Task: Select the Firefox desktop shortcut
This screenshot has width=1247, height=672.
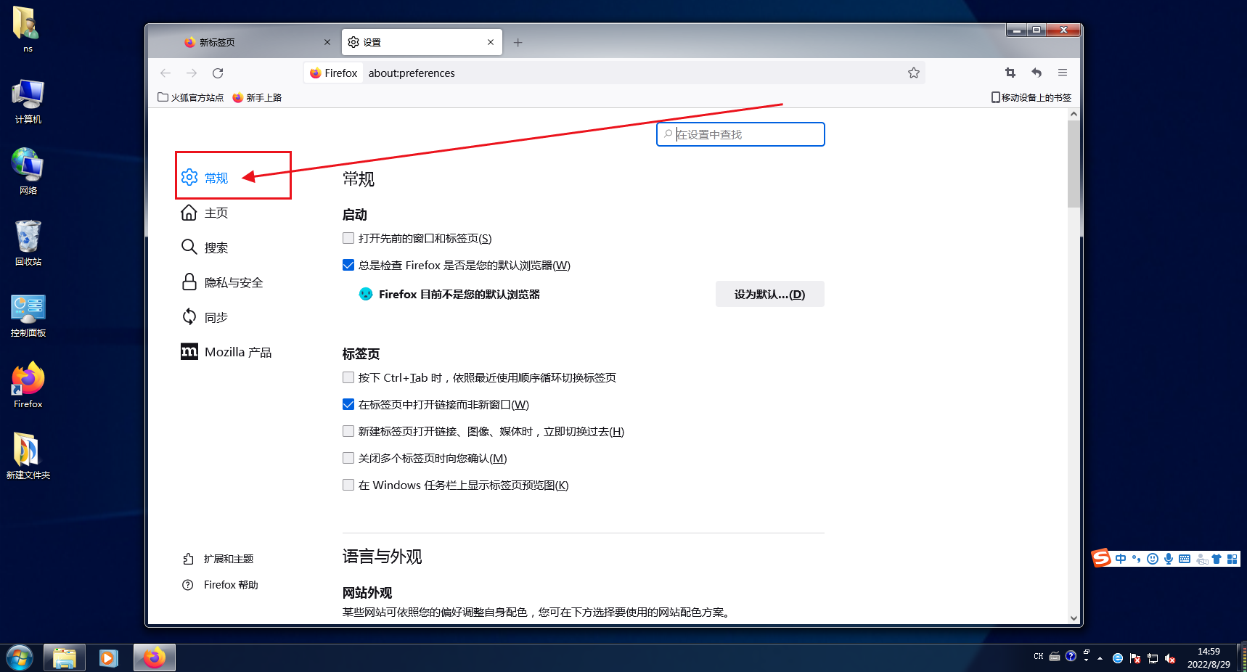Action: tap(28, 385)
